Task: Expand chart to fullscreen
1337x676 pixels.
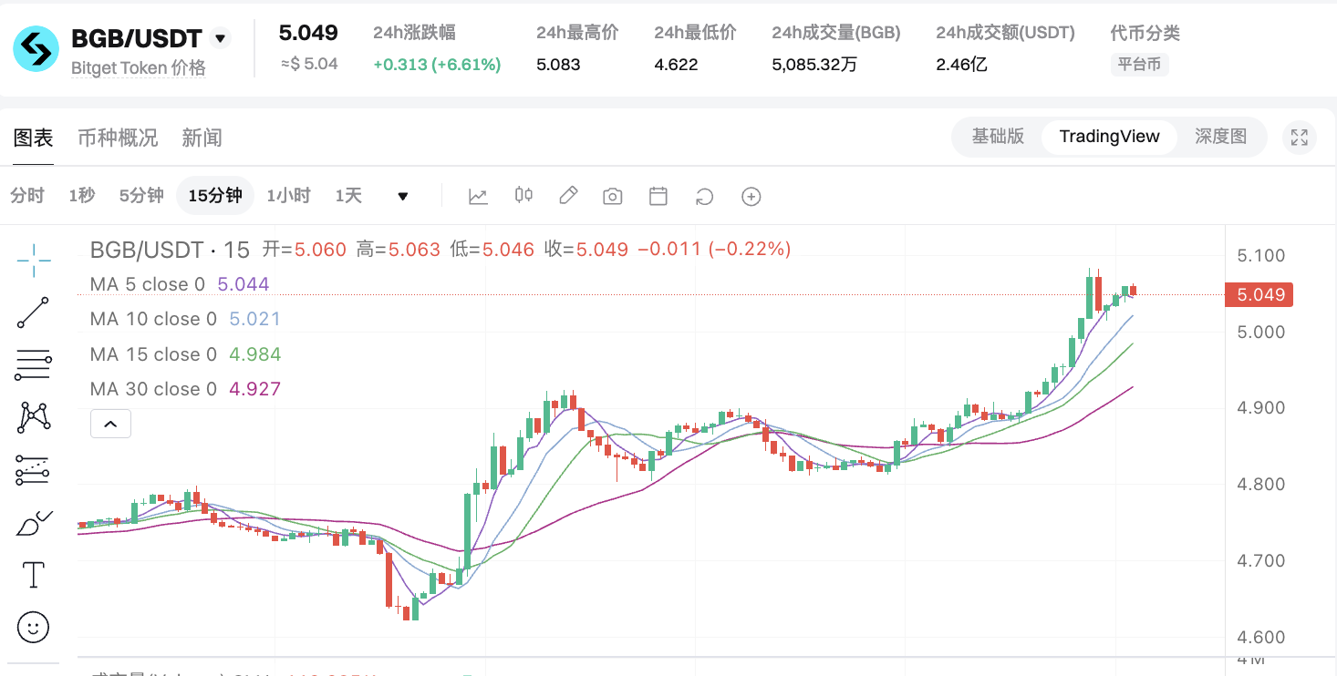Action: [x=1300, y=138]
